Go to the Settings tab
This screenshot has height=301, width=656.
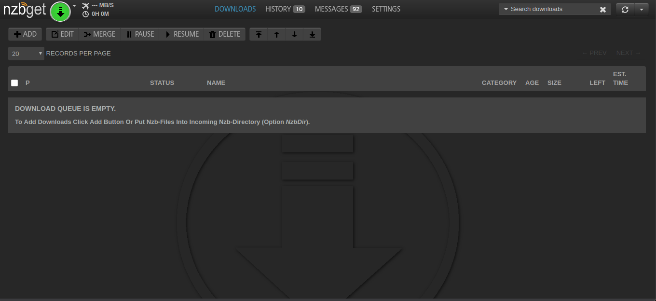(386, 9)
